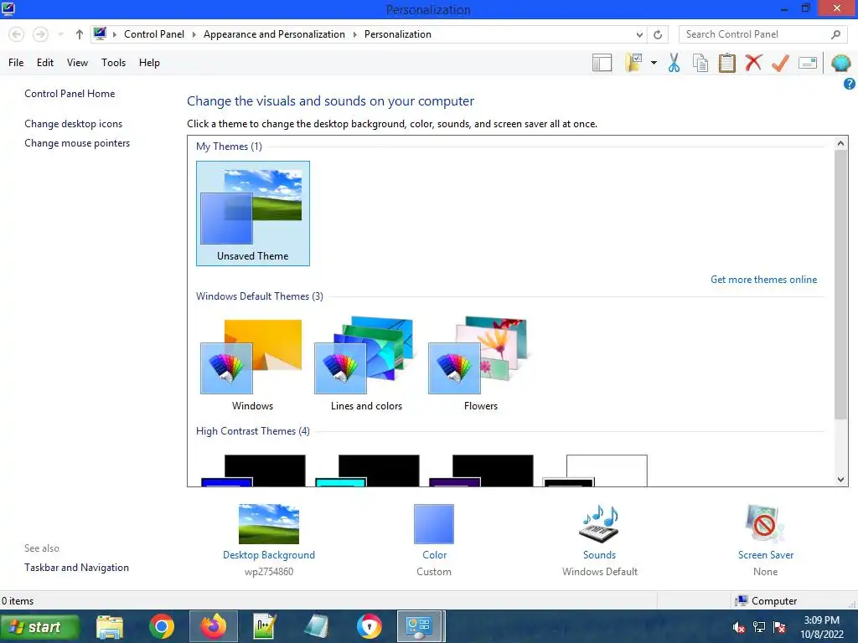Toggle the preview pane layout icon

click(602, 63)
